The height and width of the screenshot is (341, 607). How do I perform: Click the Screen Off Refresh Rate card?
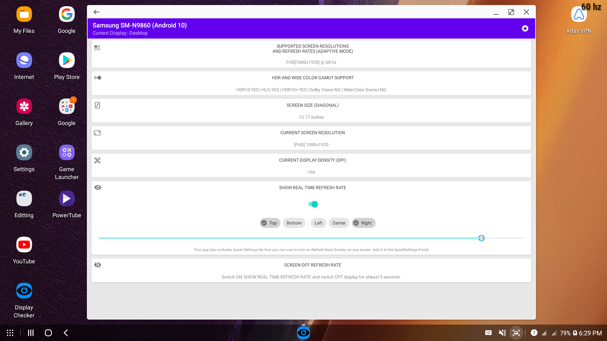tap(311, 271)
